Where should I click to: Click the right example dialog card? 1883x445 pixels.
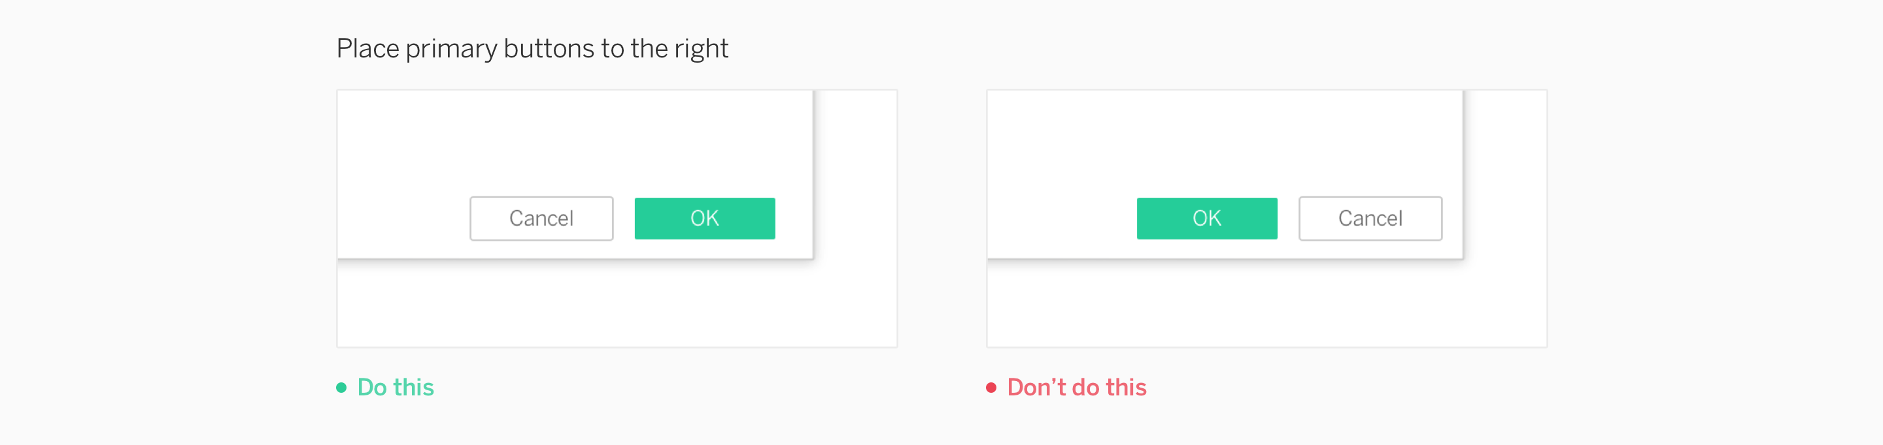[x=1225, y=146]
